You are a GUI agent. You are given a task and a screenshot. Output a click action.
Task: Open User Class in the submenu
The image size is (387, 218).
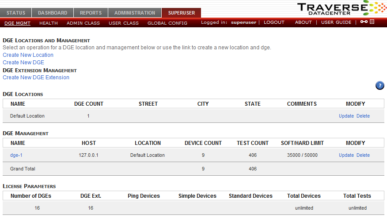tap(124, 23)
